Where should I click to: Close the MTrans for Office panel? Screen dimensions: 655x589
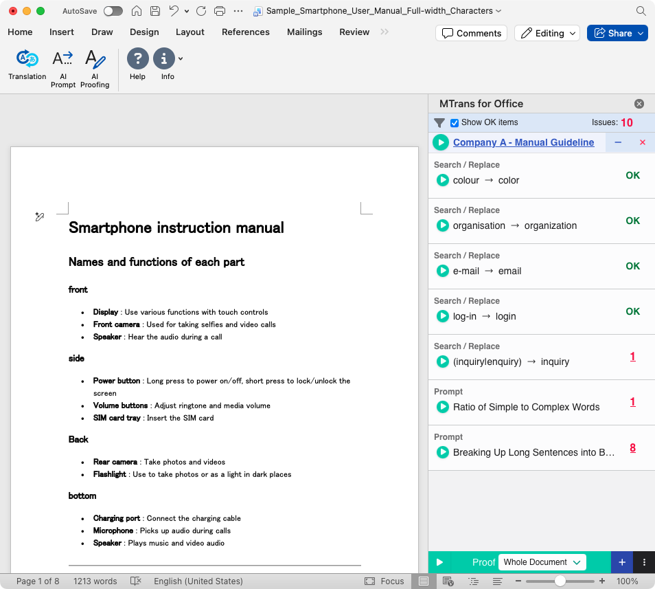(639, 104)
